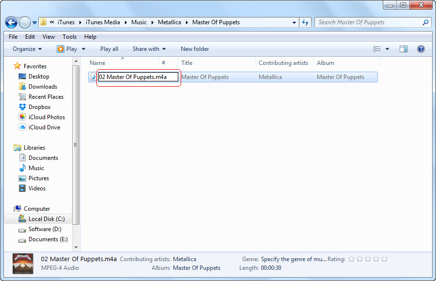Open the view options dropdown arrow
Image resolution: width=436 pixels, height=281 pixels.
click(x=387, y=49)
